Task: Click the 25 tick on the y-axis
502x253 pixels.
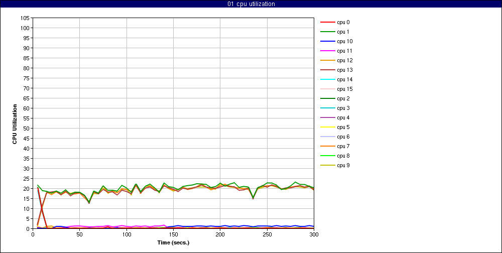Action: click(x=27, y=179)
